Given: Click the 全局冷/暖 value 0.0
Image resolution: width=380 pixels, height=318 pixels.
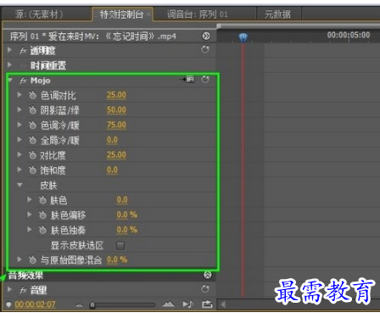Looking at the screenshot, I should 112,140.
